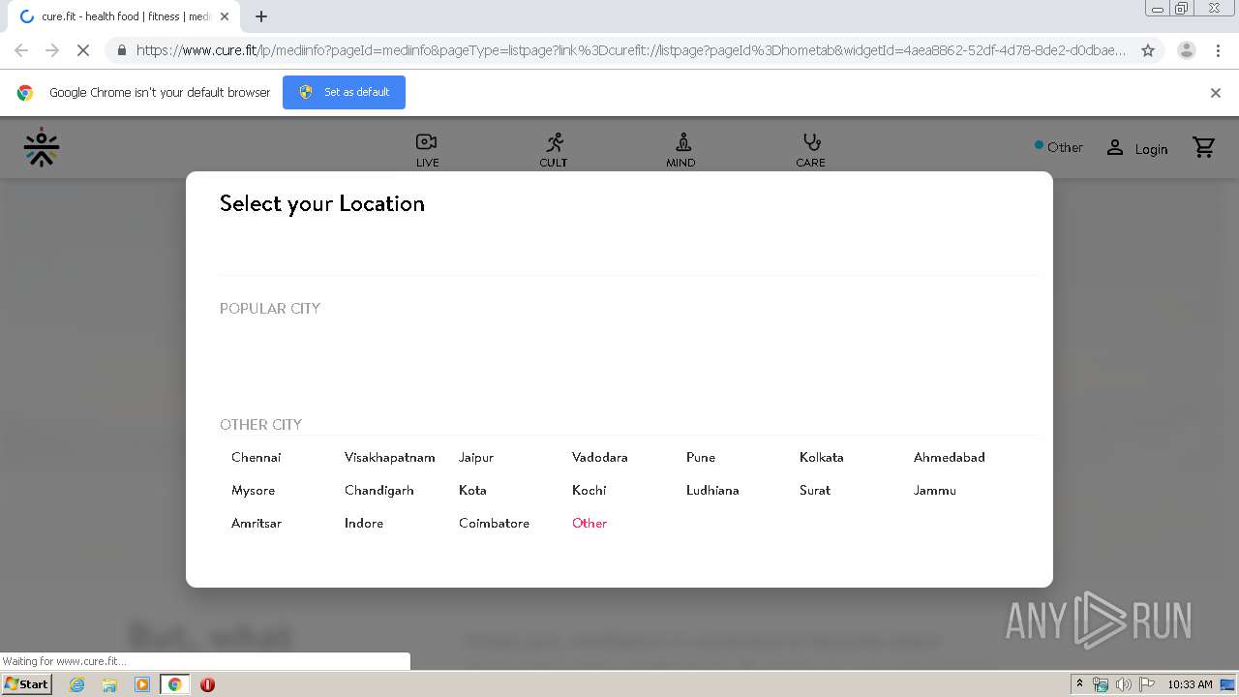Viewport: 1239px width, 697px height.
Task: Click the cure.fit logo
Action: [x=42, y=147]
